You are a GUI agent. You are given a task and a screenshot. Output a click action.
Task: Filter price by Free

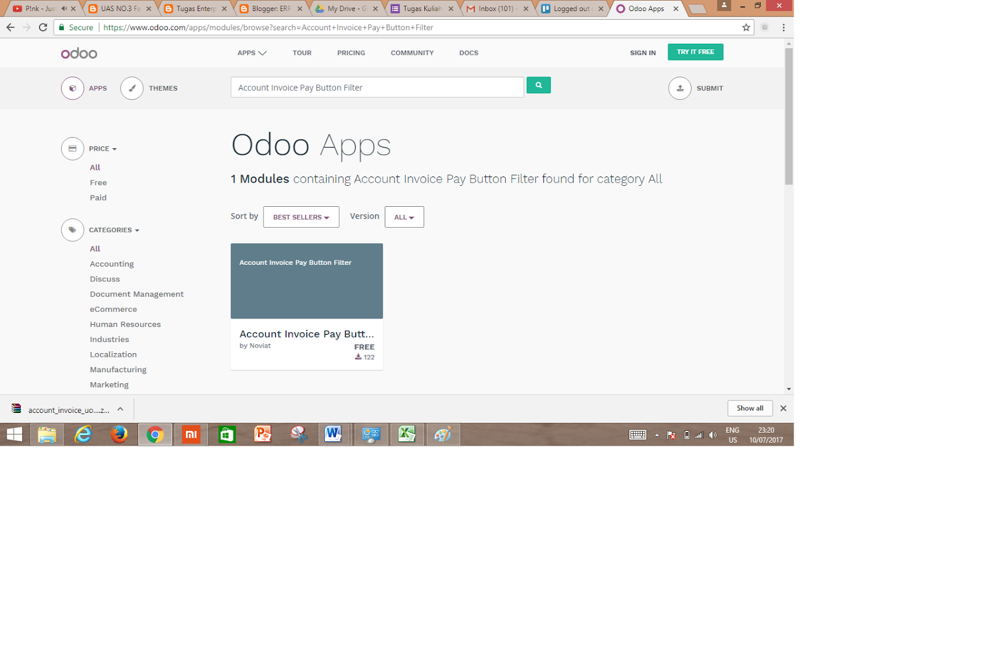[x=98, y=183]
